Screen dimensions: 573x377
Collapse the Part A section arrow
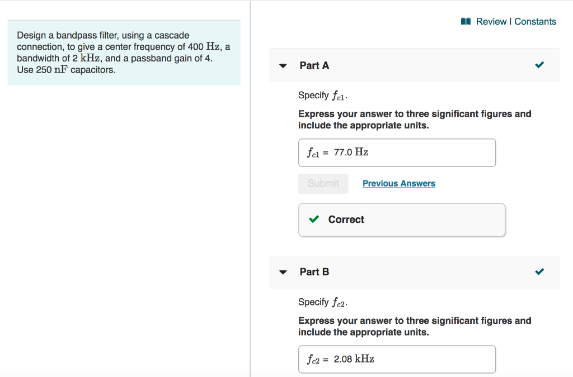pos(283,66)
